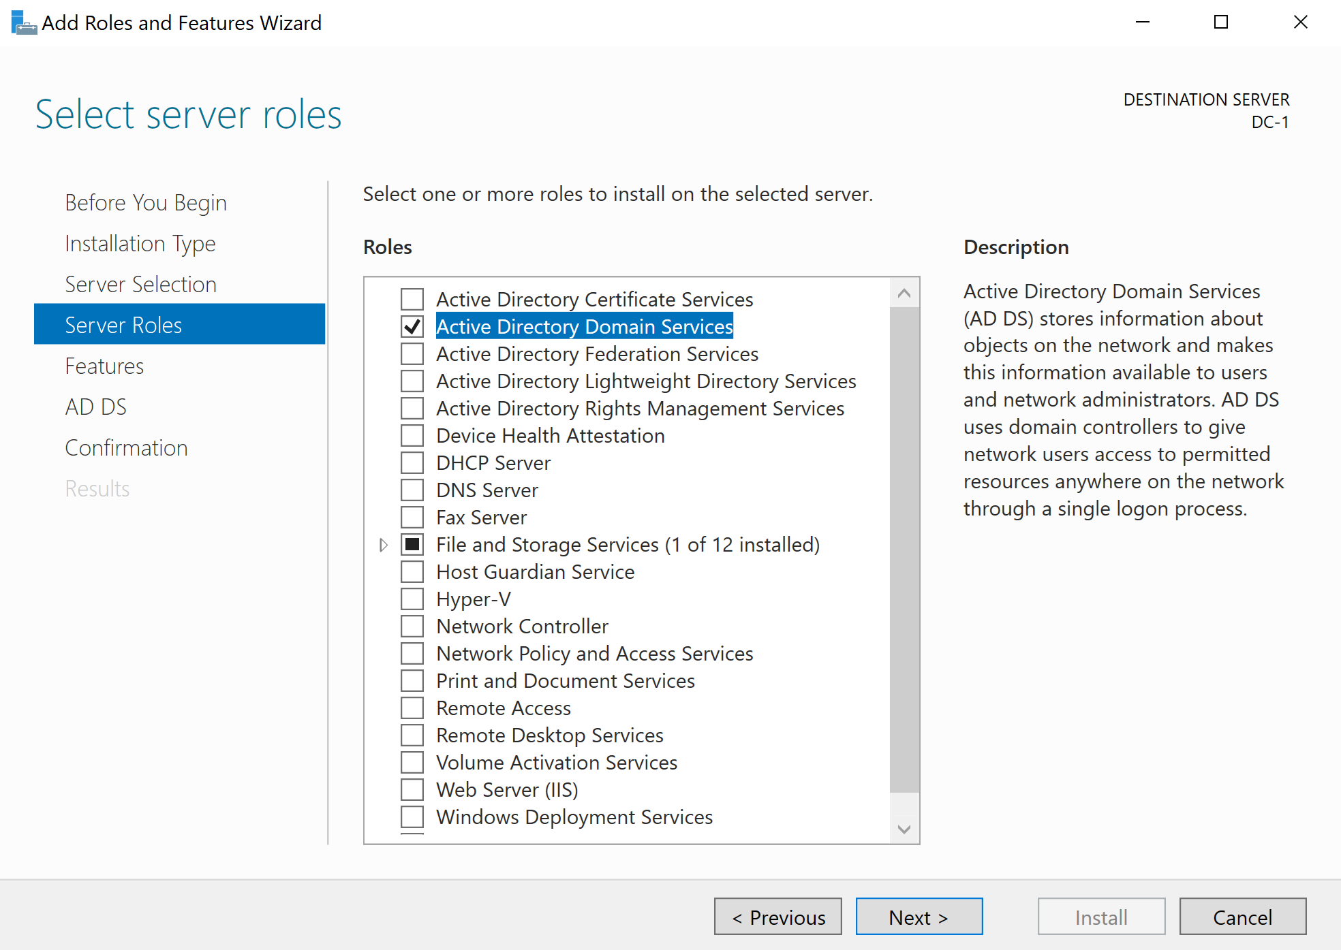This screenshot has width=1341, height=950.
Task: Click the roles list scroll-up arrow
Action: (x=904, y=294)
